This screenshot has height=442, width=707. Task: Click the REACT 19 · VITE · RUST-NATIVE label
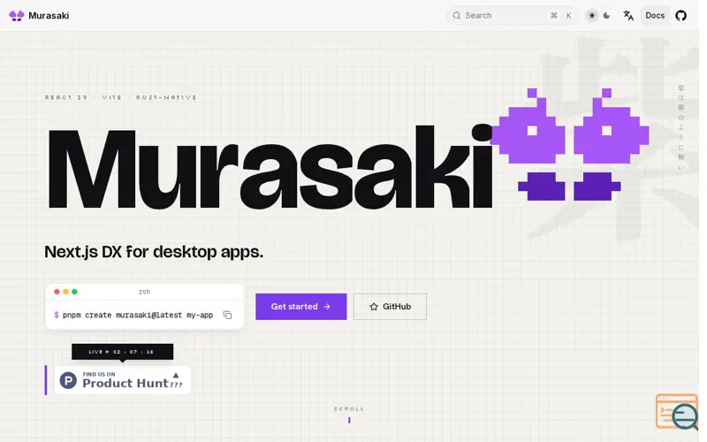(x=121, y=97)
